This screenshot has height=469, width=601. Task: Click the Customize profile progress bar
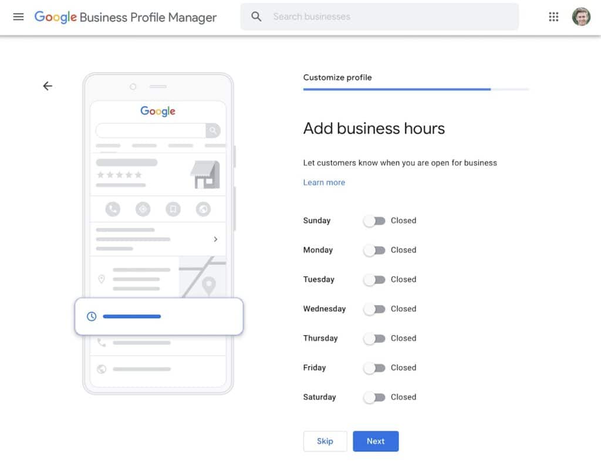[x=416, y=89]
